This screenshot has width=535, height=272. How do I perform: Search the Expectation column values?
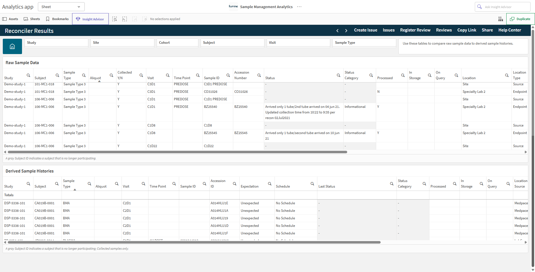[x=269, y=184]
